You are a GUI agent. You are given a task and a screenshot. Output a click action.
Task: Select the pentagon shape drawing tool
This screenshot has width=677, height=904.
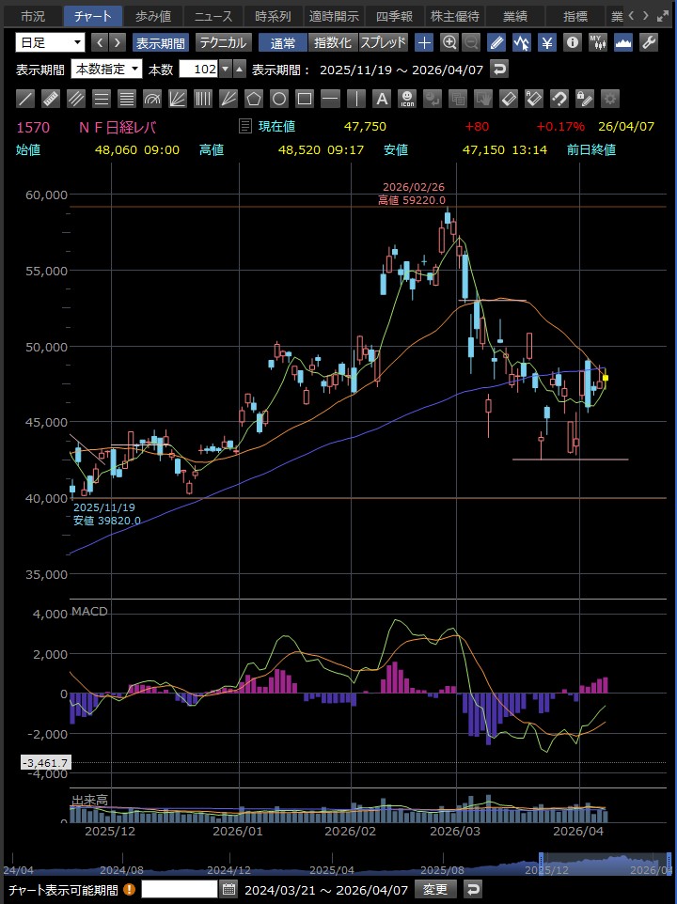(254, 98)
